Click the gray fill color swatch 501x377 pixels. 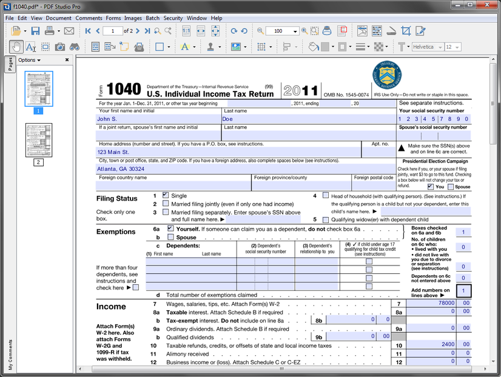[325, 47]
